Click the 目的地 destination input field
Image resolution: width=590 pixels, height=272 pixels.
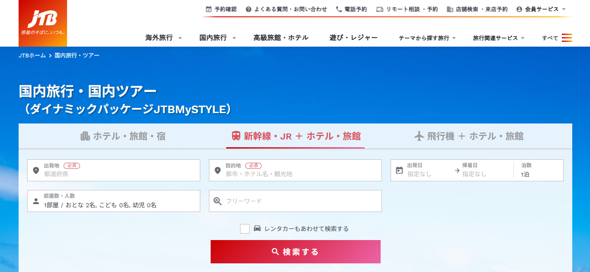(x=295, y=171)
